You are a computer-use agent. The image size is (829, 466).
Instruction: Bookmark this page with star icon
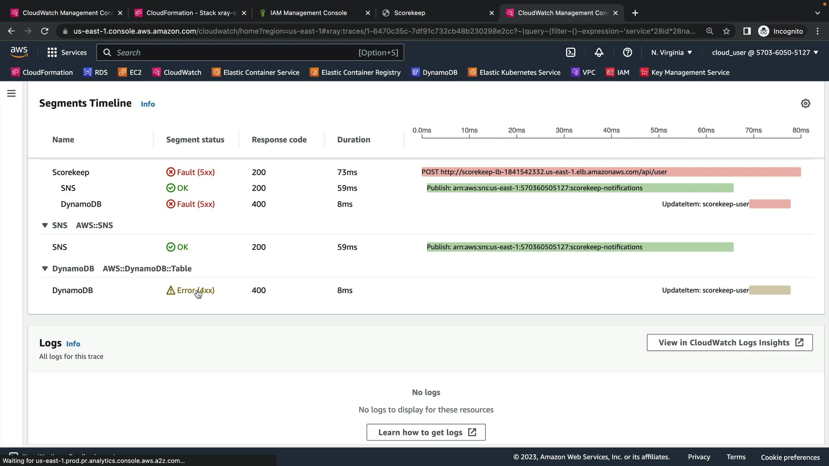coord(726,31)
